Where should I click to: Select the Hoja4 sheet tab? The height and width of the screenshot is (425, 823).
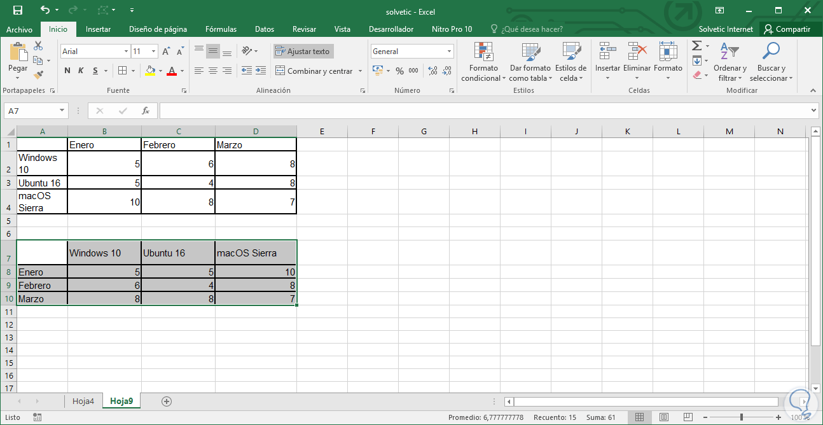[83, 401]
